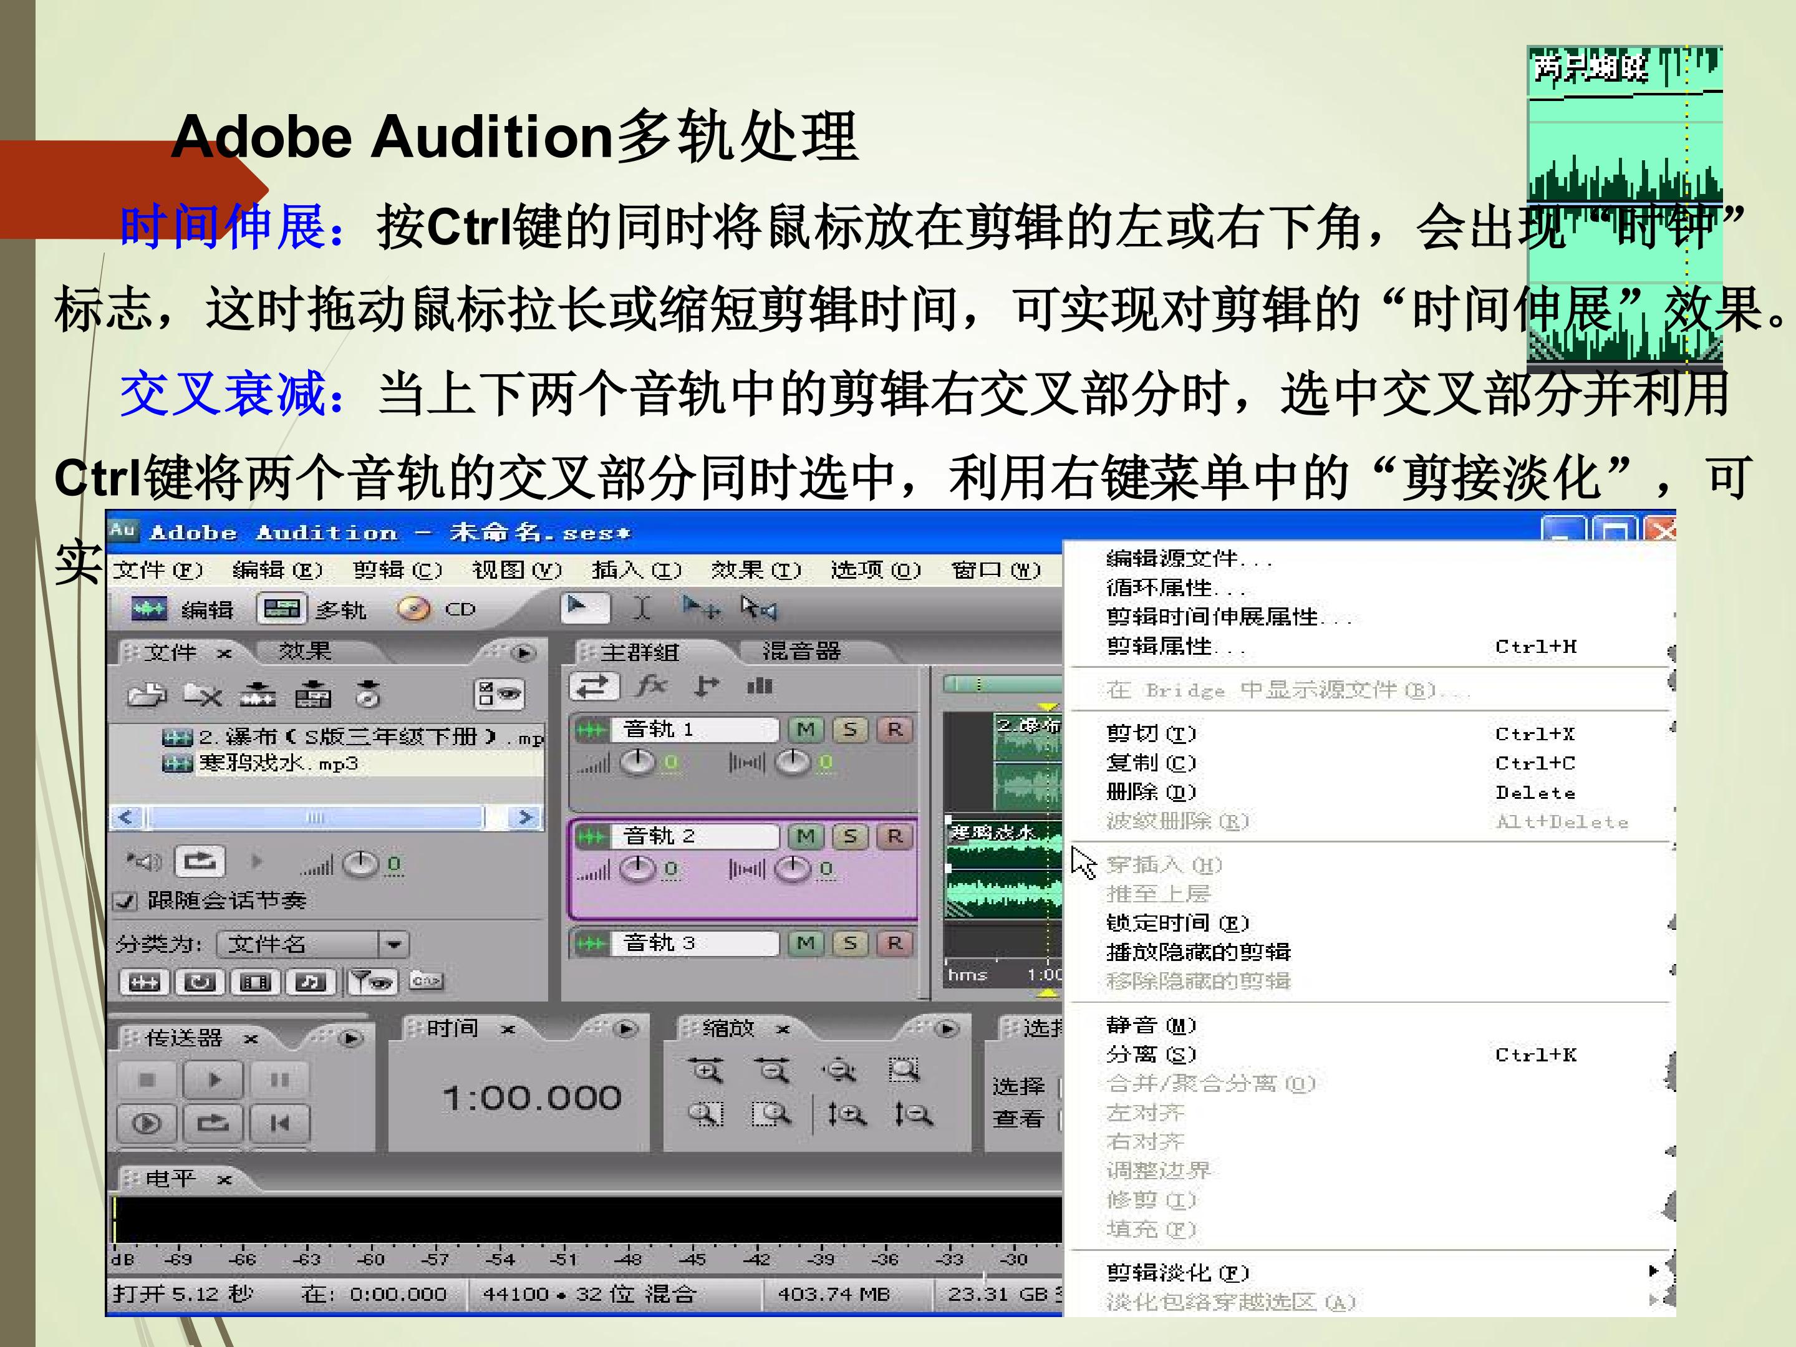The width and height of the screenshot is (1796, 1347).
Task: Solo 音轨 2 with its S button
Action: (850, 836)
